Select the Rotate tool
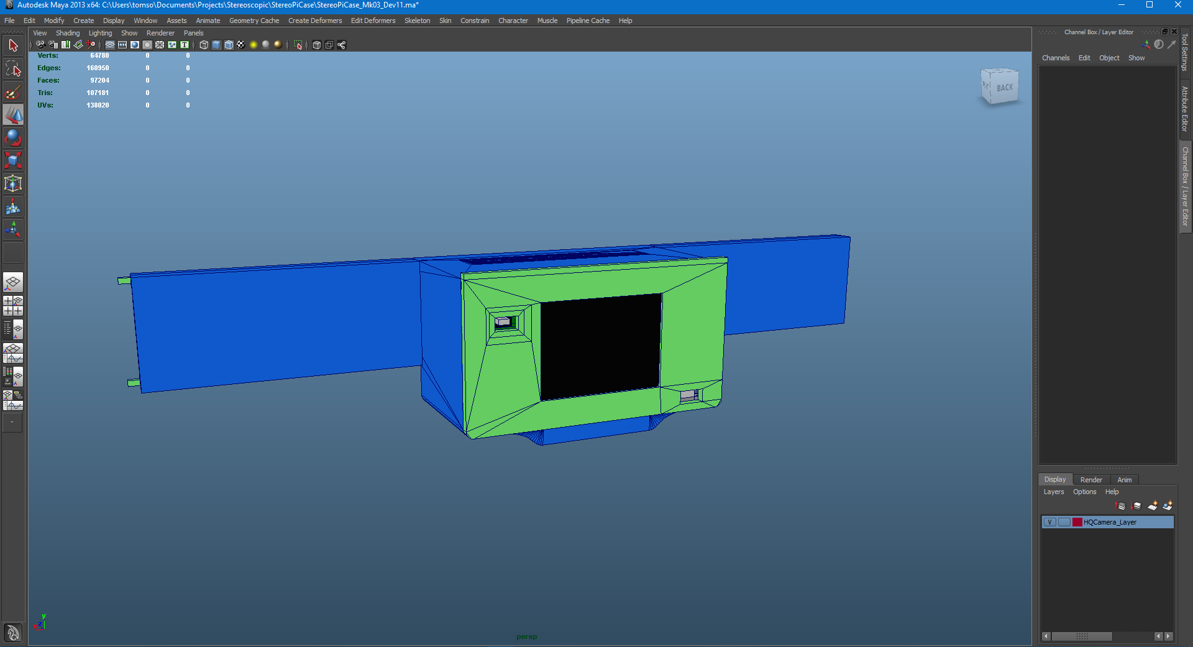This screenshot has height=647, width=1193. pyautogui.click(x=12, y=138)
